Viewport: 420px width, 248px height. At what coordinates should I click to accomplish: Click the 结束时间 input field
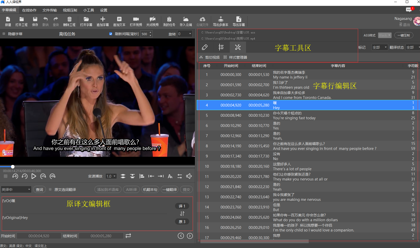pos(101,236)
